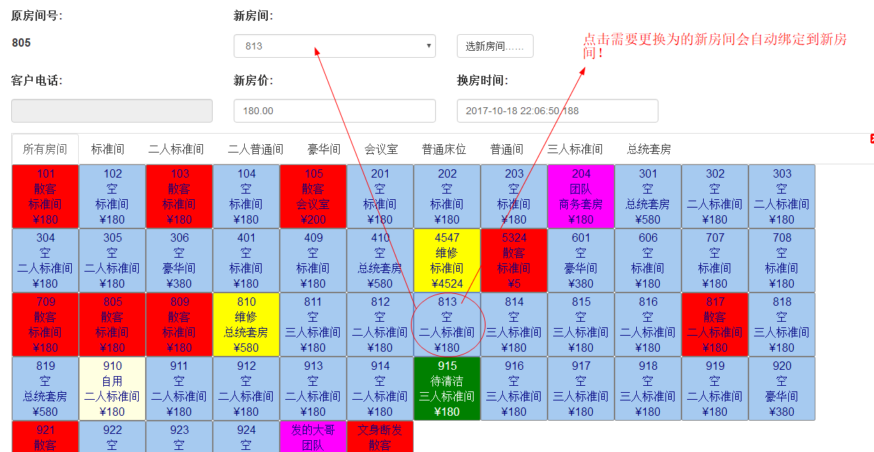Open the 三人标准间 tab
Screen dimensions: 874x452
click(x=575, y=149)
